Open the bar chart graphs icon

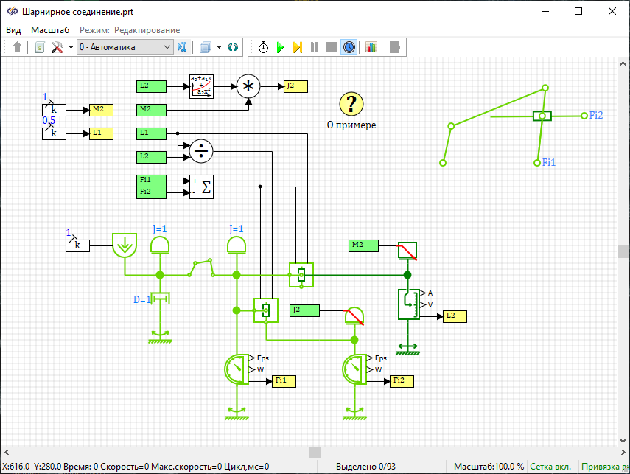click(371, 47)
